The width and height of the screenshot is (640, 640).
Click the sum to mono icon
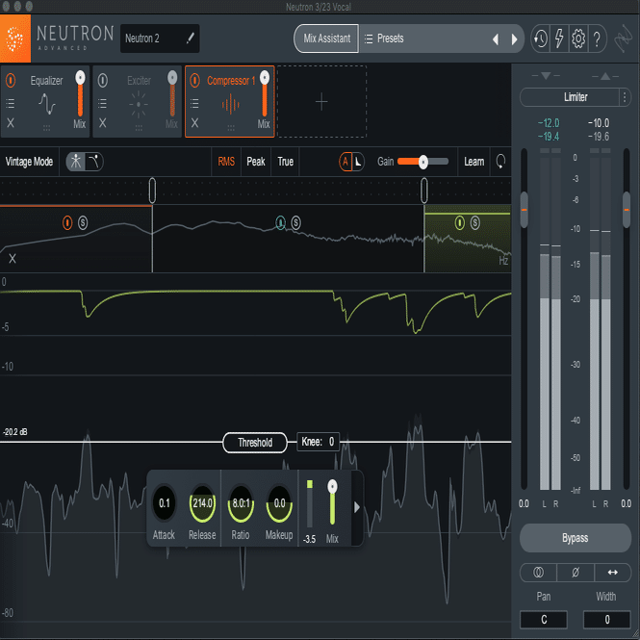(x=538, y=573)
